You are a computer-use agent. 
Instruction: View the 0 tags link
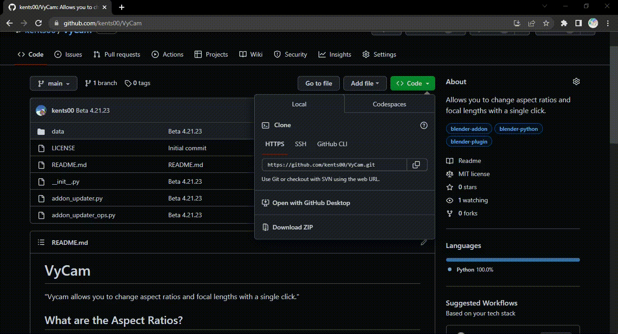[x=138, y=83]
